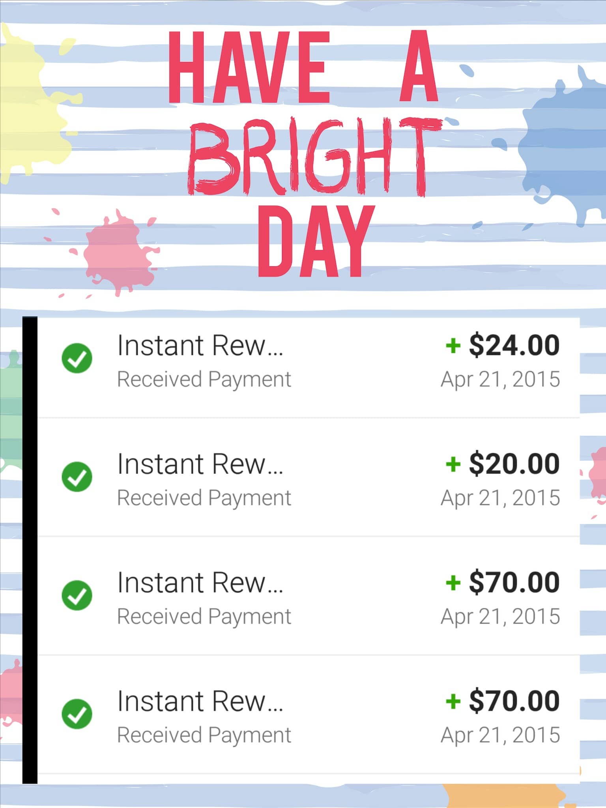Tap the Apr 21, 2015 date of first row
606x808 pixels.
500,380
